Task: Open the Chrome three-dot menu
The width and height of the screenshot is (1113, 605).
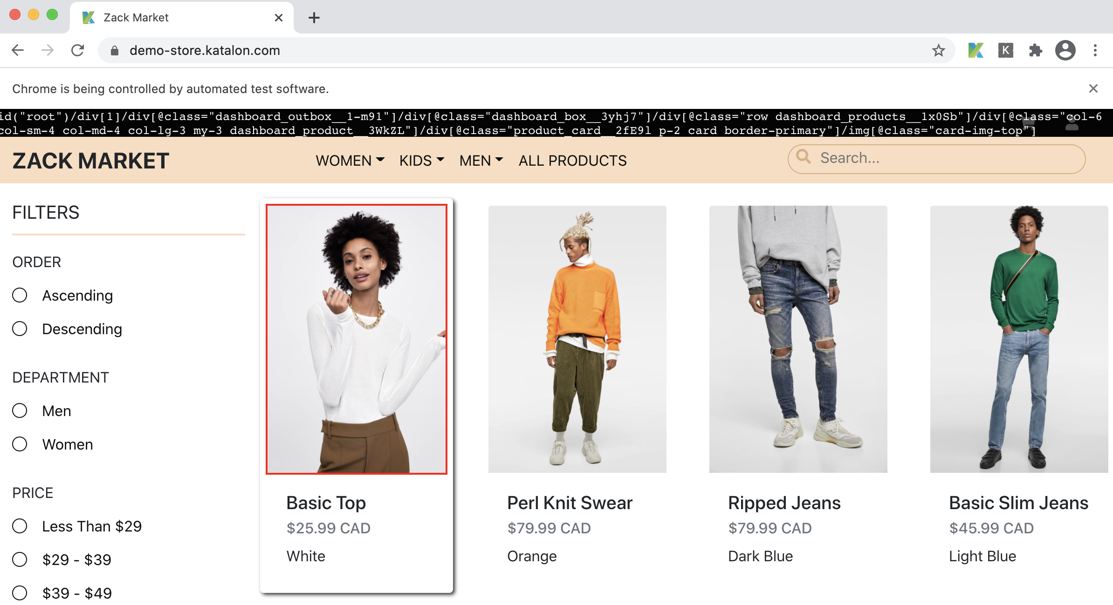Action: [1095, 50]
